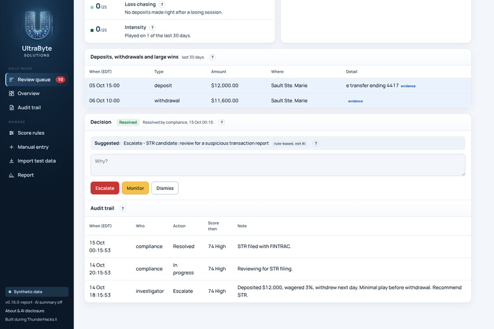Click the 15 Oct 00:15:53 audit timestamp
The height and width of the screenshot is (329, 494).
click(x=100, y=246)
